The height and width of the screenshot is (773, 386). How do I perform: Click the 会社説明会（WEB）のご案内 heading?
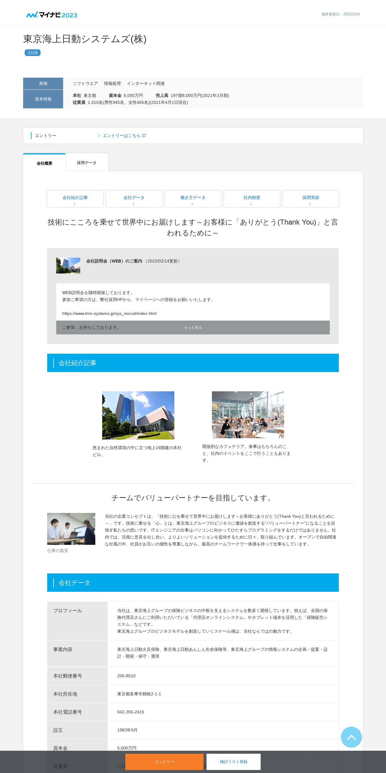(114, 261)
